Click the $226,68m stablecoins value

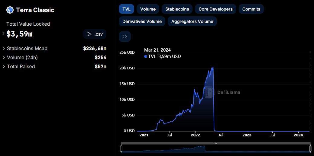click(95, 48)
